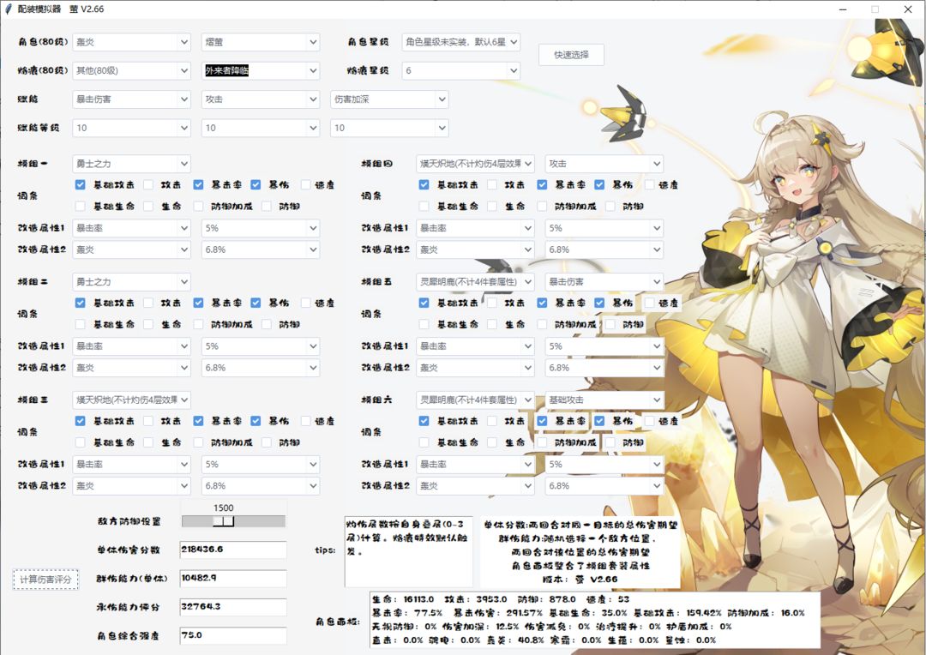The width and height of the screenshot is (926, 655).
Task: Open 烙组一 改造属性1 value dropdown showing 5%
Action: click(x=261, y=228)
